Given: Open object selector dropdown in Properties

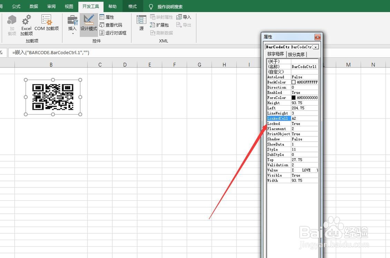Looking at the screenshot, I should point(316,47).
